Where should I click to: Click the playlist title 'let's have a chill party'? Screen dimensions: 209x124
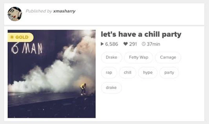pyautogui.click(x=141, y=34)
